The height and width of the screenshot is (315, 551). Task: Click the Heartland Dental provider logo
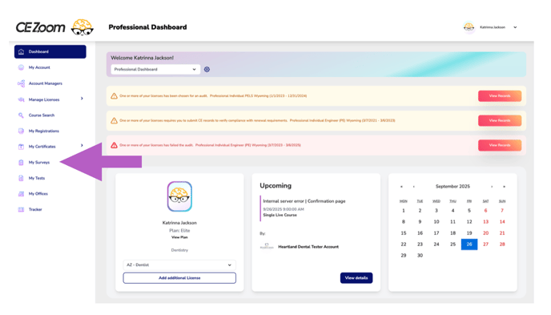coord(267,246)
